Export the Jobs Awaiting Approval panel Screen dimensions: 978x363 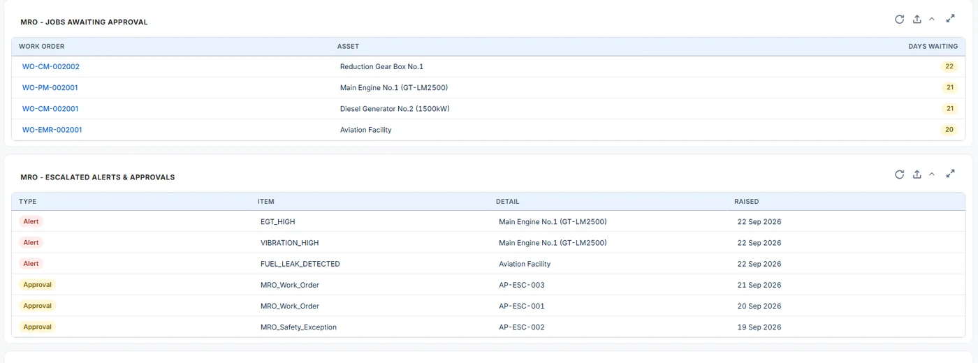pos(917,20)
